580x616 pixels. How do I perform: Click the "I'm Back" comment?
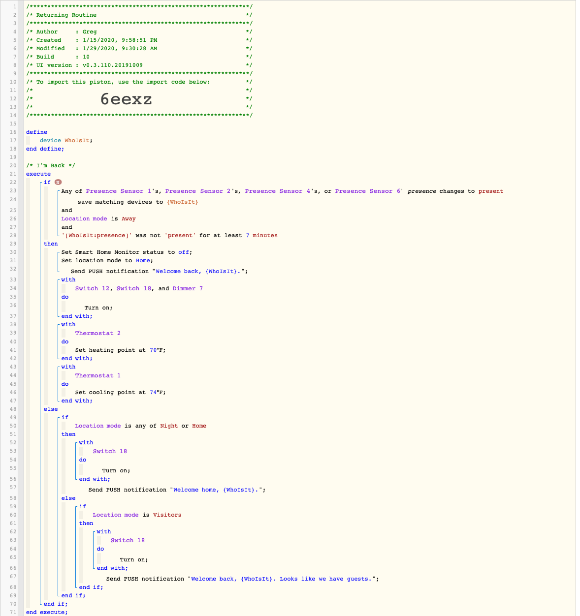coord(51,165)
